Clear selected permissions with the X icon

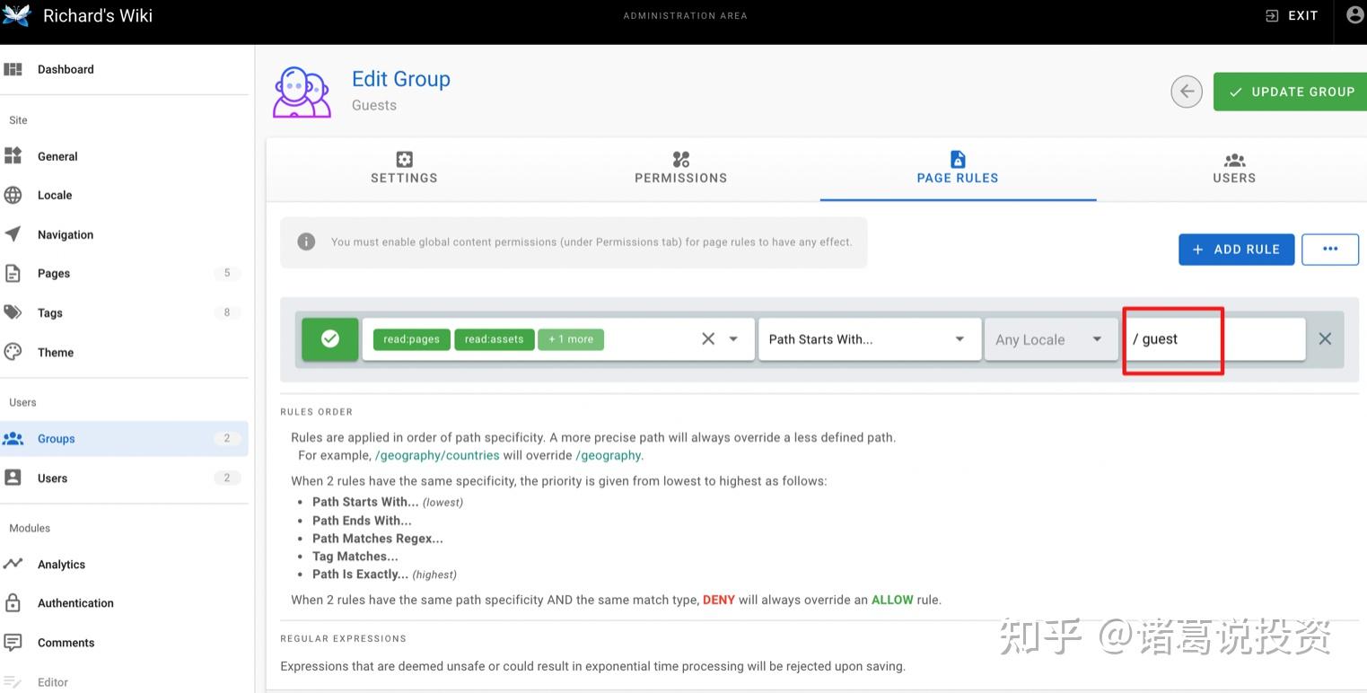click(708, 338)
